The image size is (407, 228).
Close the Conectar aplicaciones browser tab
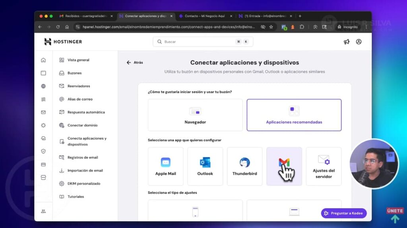[x=171, y=16]
